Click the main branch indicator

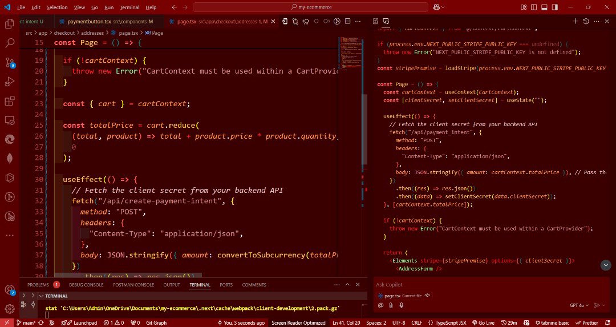[x=26, y=322]
